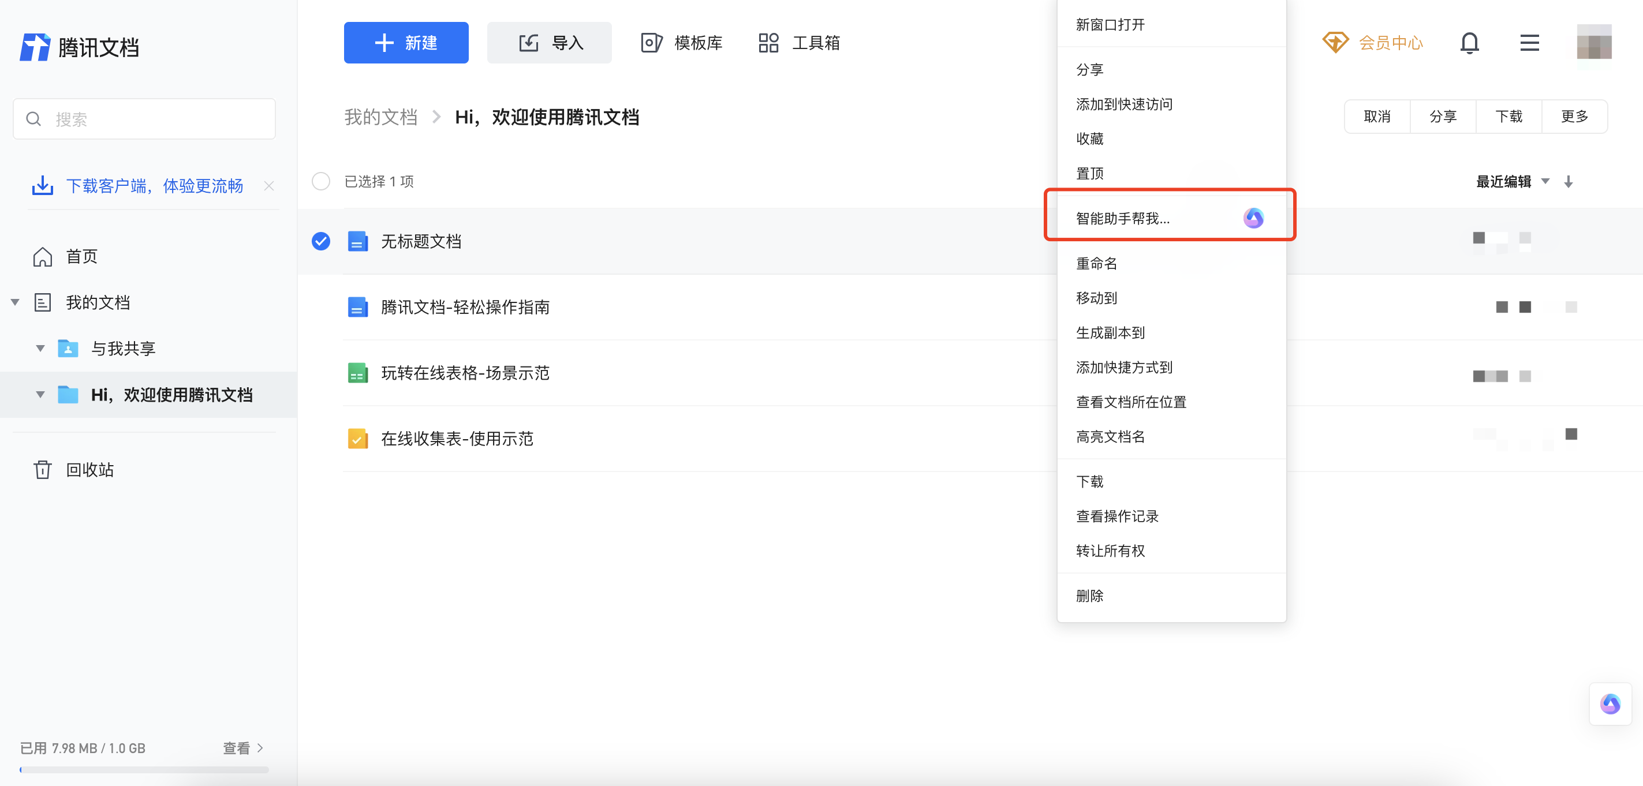The width and height of the screenshot is (1643, 786).
Task: Click the floating AI assistant icon
Action: tap(1610, 704)
